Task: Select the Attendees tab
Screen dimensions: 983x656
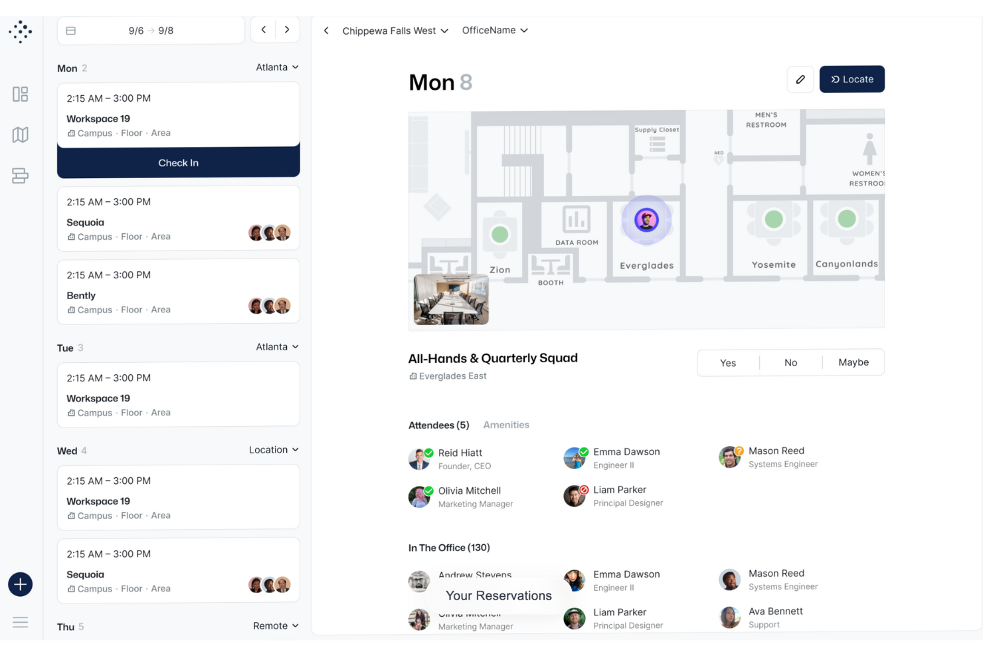Action: pos(438,425)
